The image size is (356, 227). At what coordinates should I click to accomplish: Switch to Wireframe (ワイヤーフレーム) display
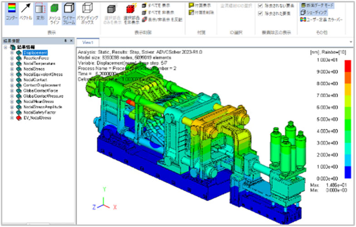(69, 11)
